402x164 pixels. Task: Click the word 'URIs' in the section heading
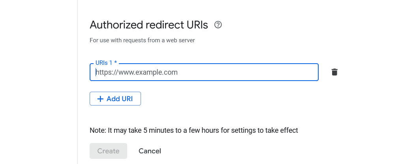coord(196,25)
